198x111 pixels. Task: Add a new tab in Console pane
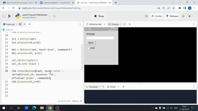pos(123,87)
